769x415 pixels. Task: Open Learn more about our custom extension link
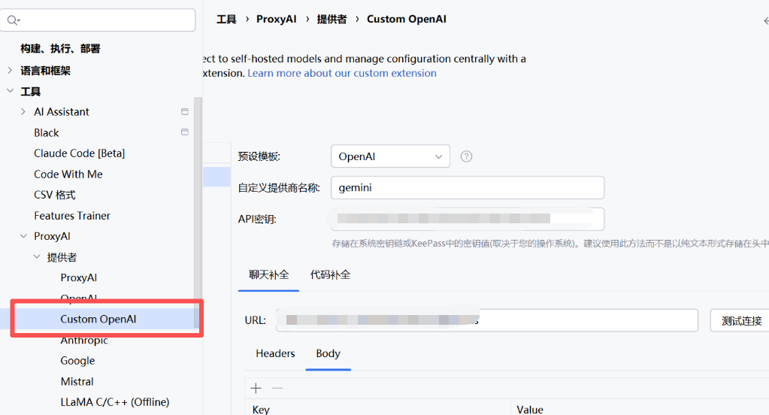pyautogui.click(x=342, y=73)
